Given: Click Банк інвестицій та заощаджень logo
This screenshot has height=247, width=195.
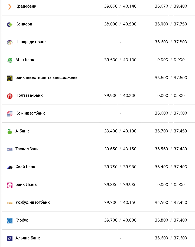Looking at the screenshot, I should tap(10, 78).
